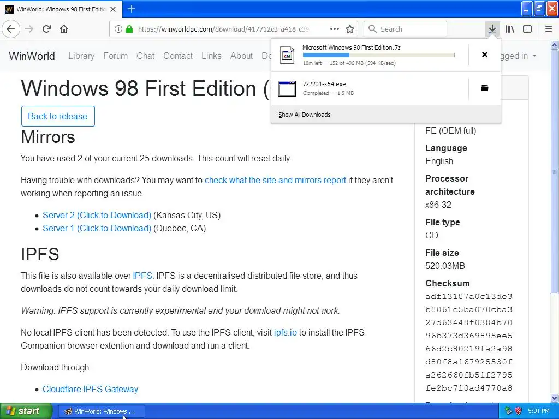This screenshot has height=419, width=559.
Task: Open a new browser tab
Action: (x=132, y=9)
